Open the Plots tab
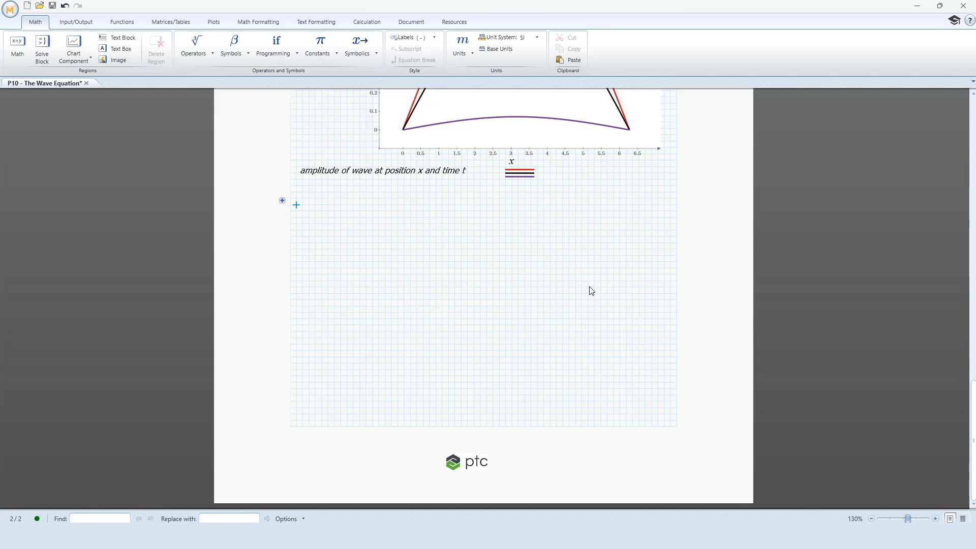This screenshot has width=976, height=549. tap(213, 22)
